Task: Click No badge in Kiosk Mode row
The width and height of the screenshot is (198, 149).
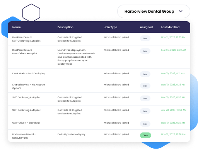Action: [145, 74]
